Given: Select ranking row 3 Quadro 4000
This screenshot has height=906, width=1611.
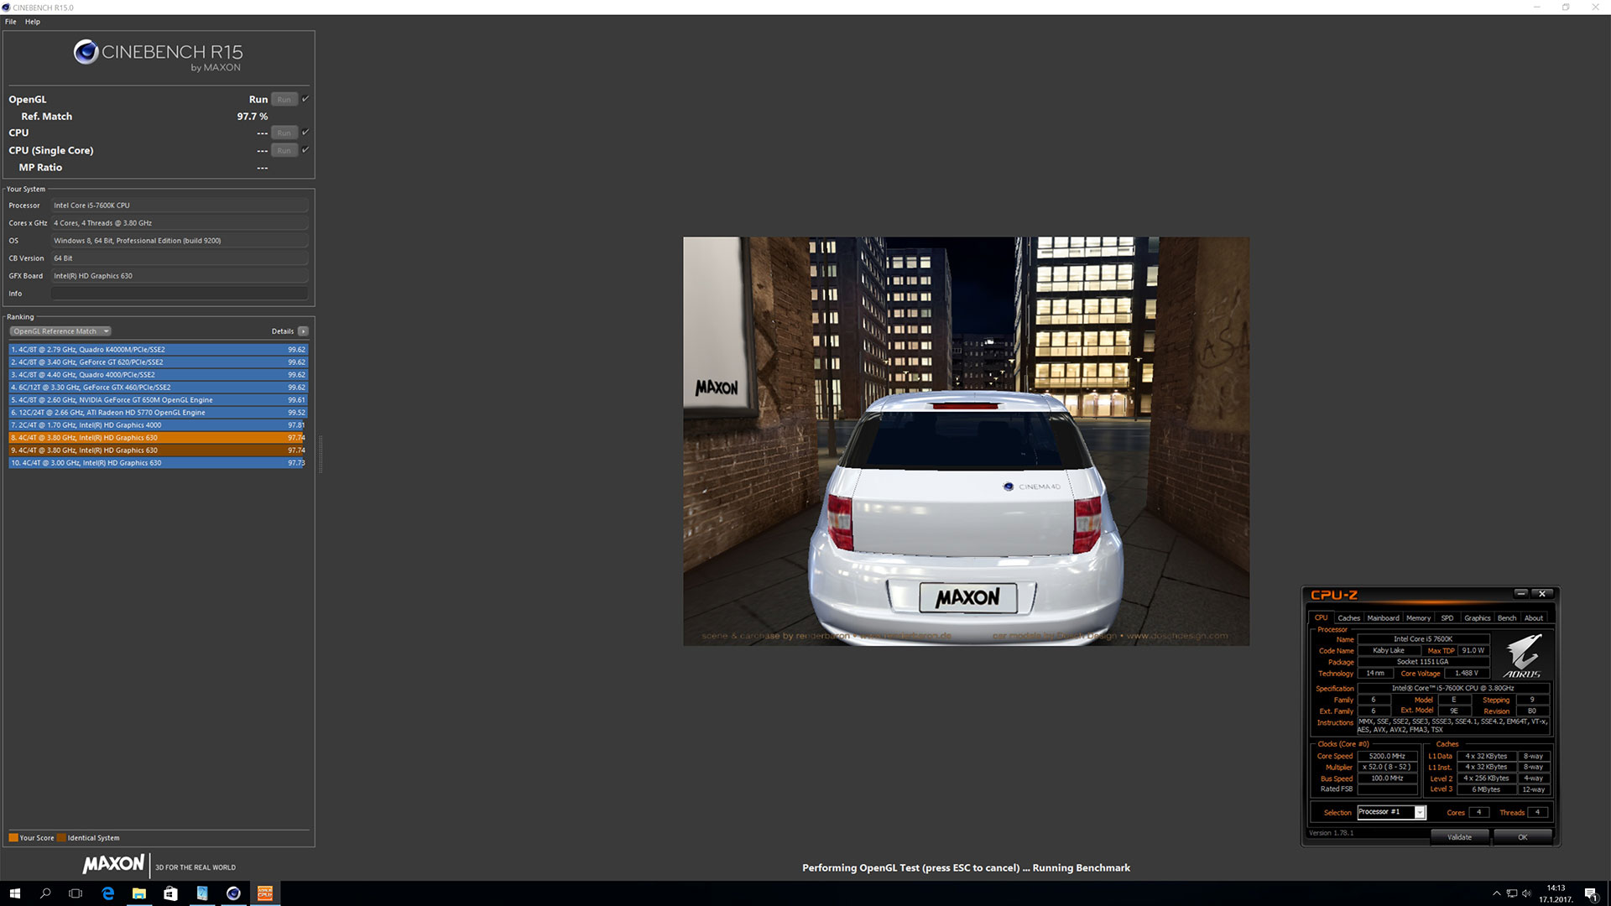Looking at the screenshot, I should (159, 375).
